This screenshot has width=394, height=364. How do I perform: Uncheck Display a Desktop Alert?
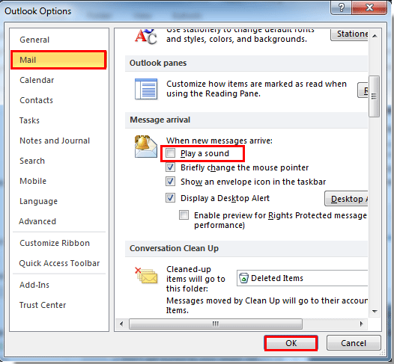(170, 198)
